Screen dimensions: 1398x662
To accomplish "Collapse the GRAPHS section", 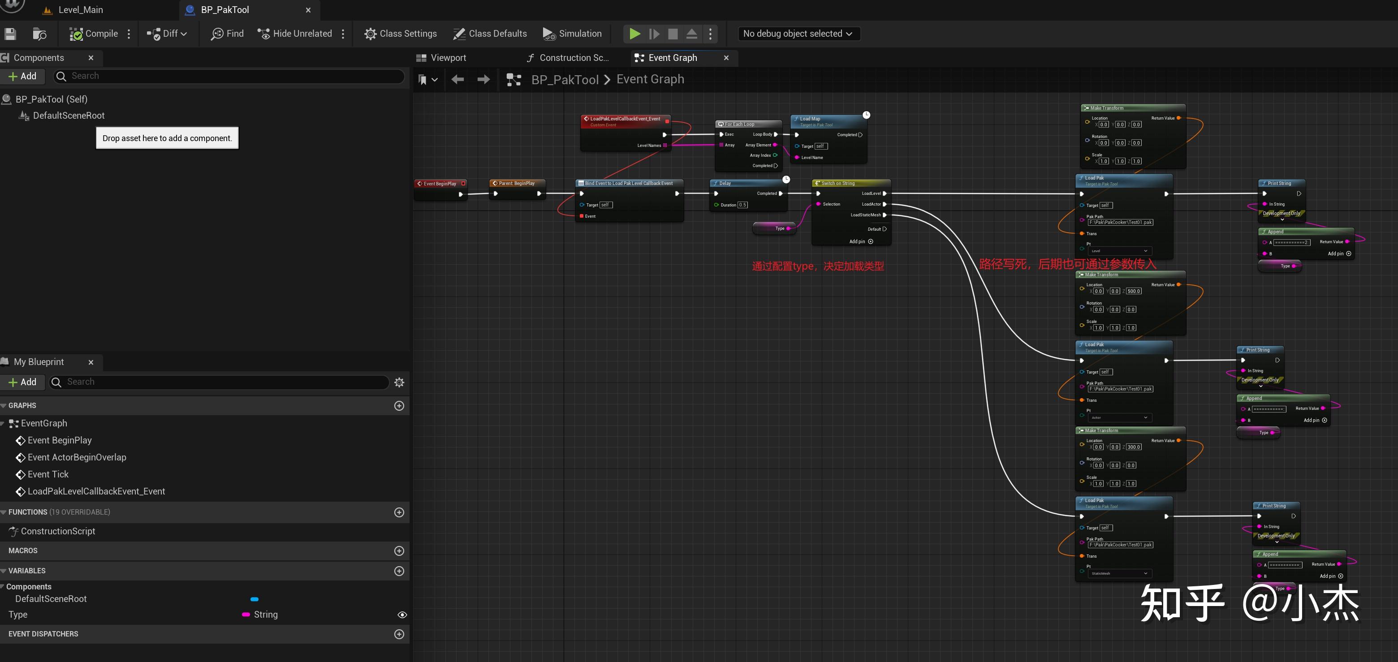I will 4,406.
